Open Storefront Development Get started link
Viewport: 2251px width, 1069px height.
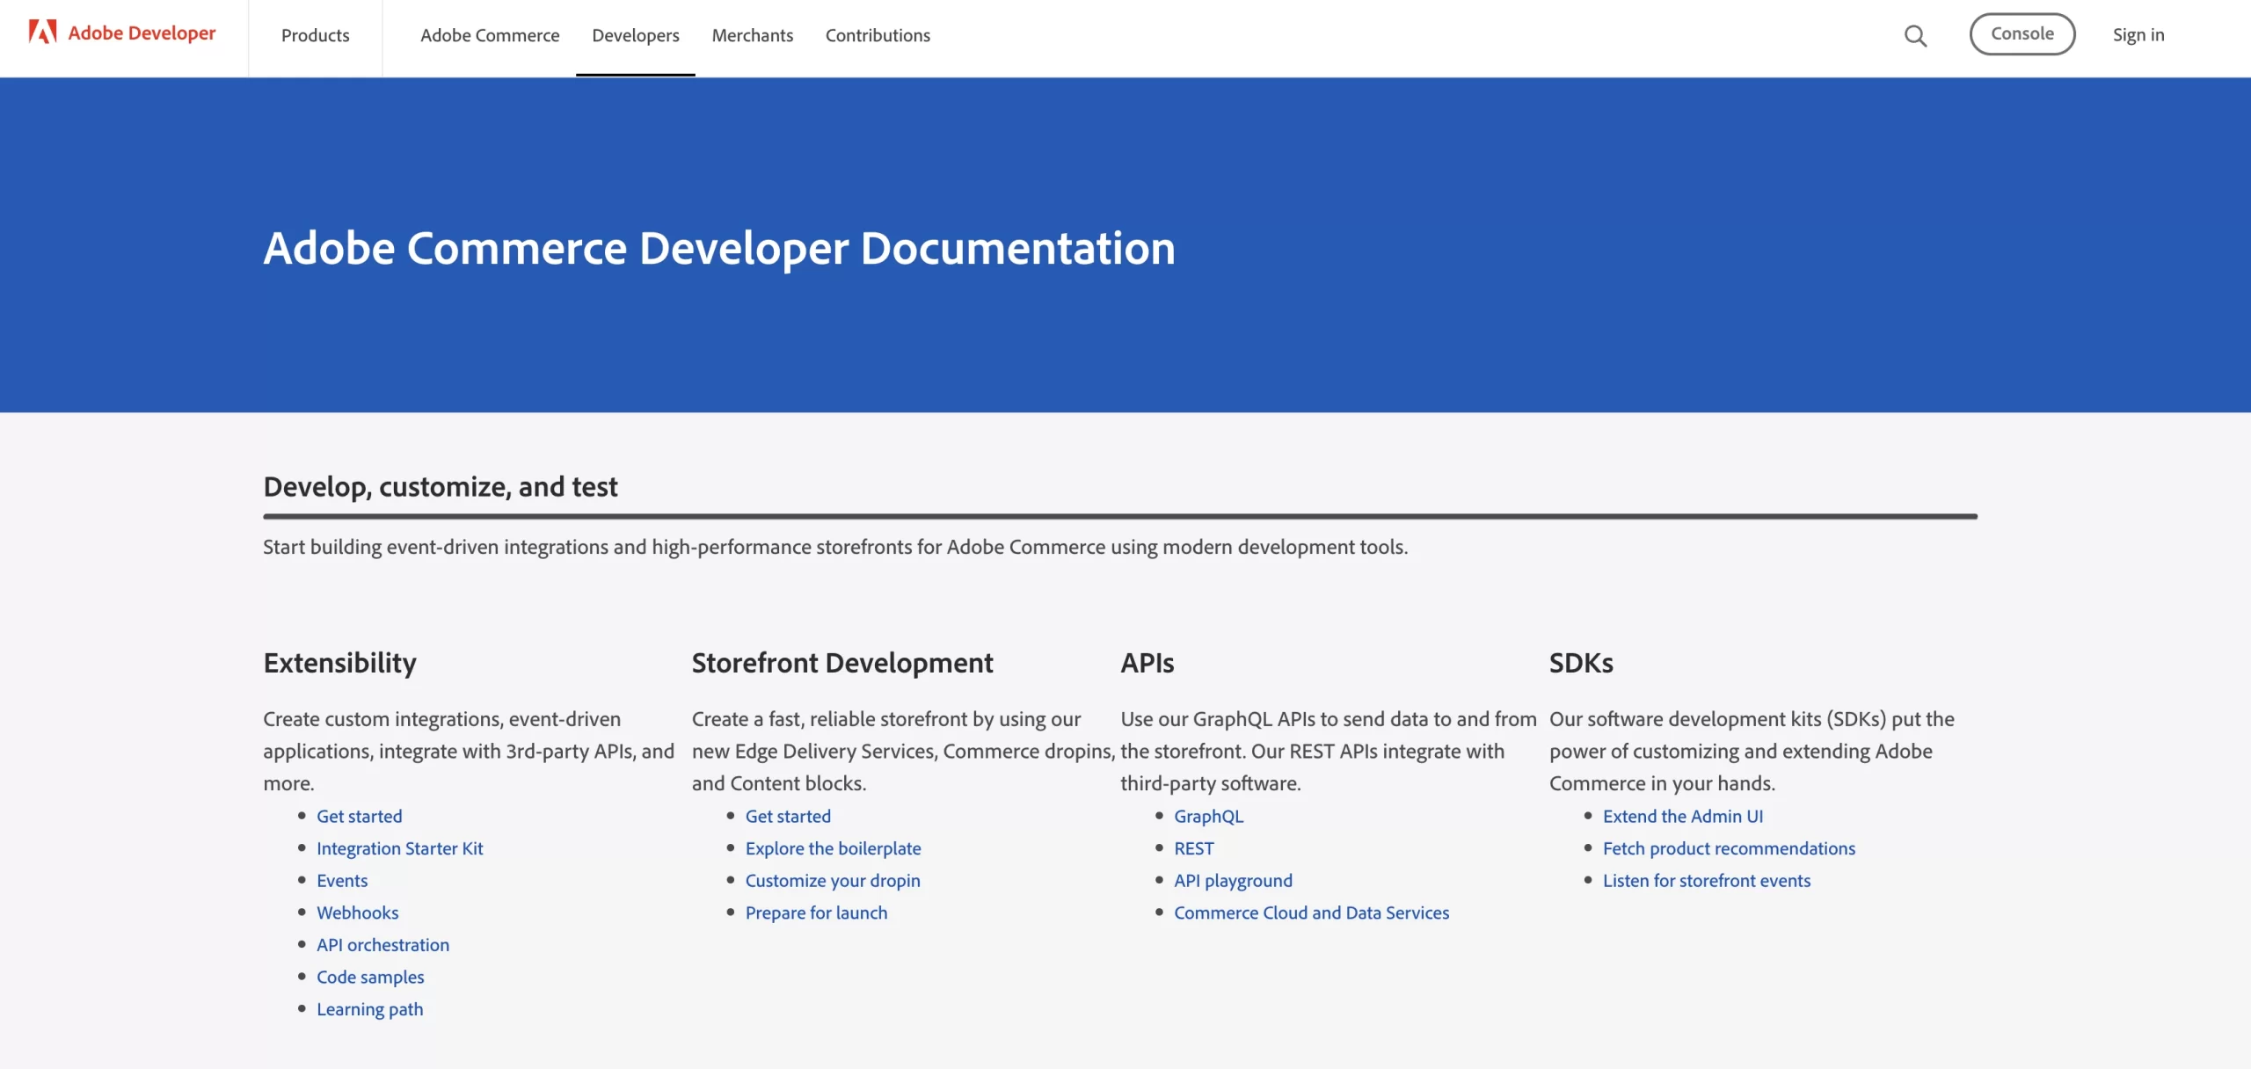click(788, 816)
